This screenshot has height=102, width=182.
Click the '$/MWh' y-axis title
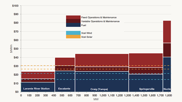point(11,49)
